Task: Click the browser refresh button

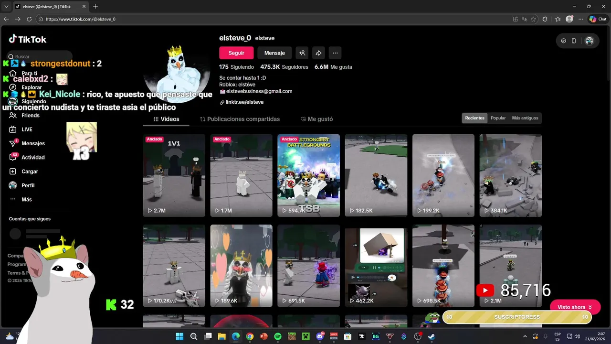Action: 29,19
